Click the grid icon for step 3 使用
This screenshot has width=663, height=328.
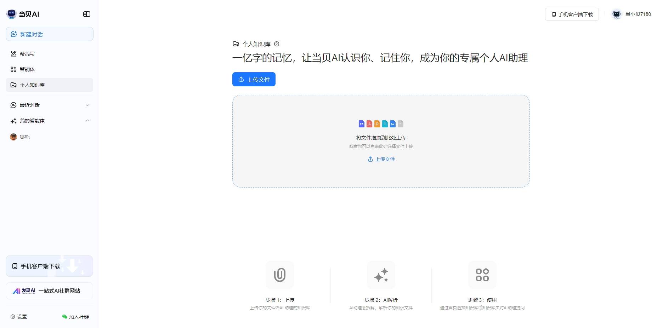482,275
